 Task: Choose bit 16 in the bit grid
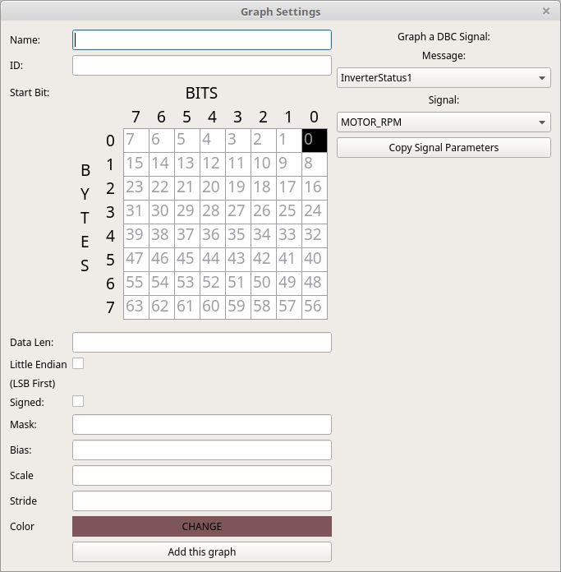coord(315,188)
